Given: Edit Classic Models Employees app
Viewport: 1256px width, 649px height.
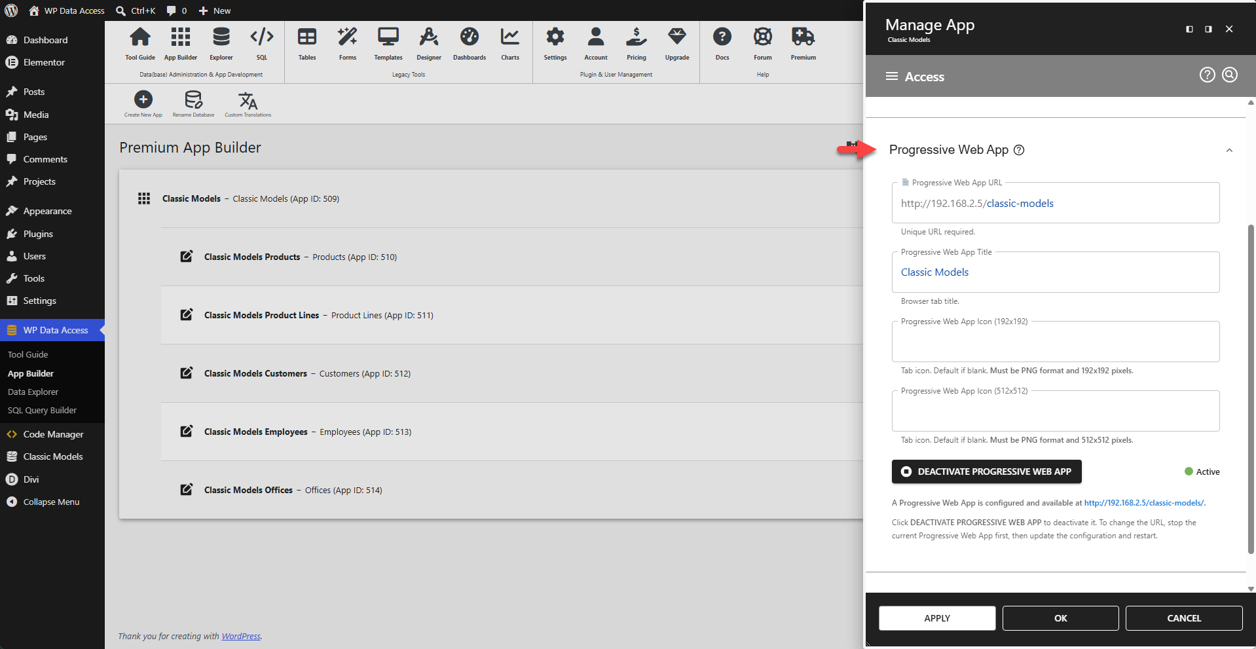Looking at the screenshot, I should coord(187,431).
